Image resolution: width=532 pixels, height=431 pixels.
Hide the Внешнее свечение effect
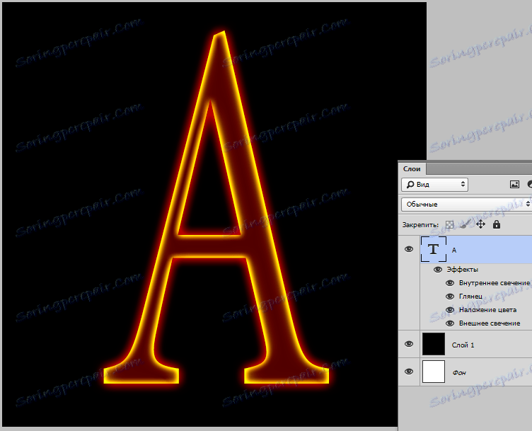pos(450,323)
